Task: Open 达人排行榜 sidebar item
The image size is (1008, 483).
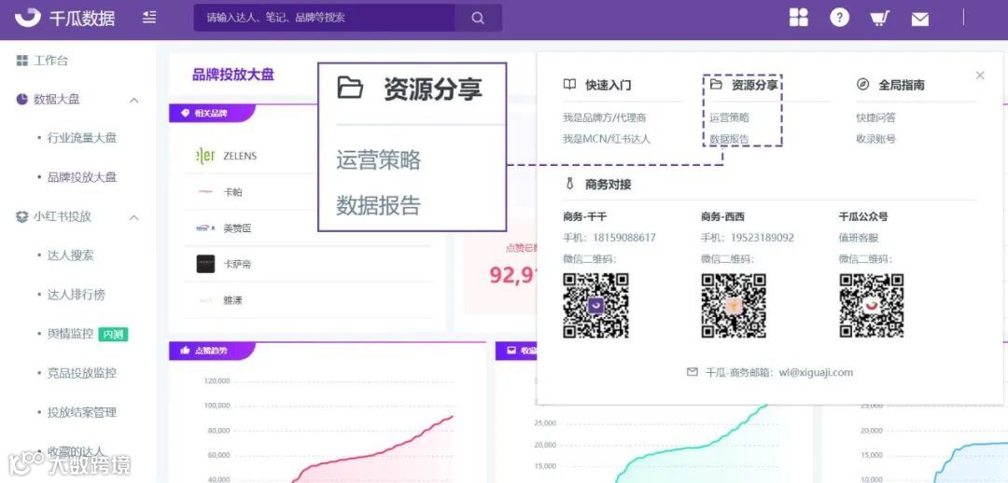Action: pyautogui.click(x=76, y=295)
